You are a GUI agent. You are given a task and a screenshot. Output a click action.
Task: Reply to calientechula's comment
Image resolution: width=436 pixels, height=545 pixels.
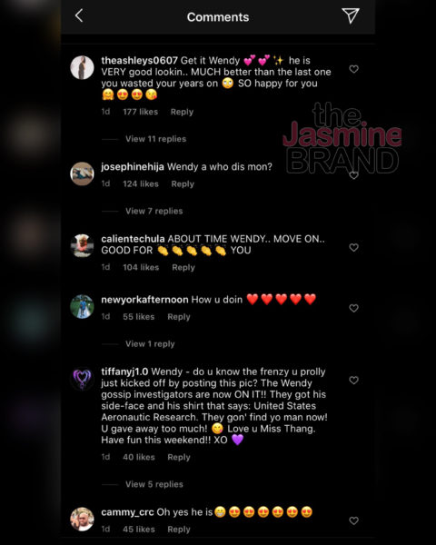coord(183,268)
